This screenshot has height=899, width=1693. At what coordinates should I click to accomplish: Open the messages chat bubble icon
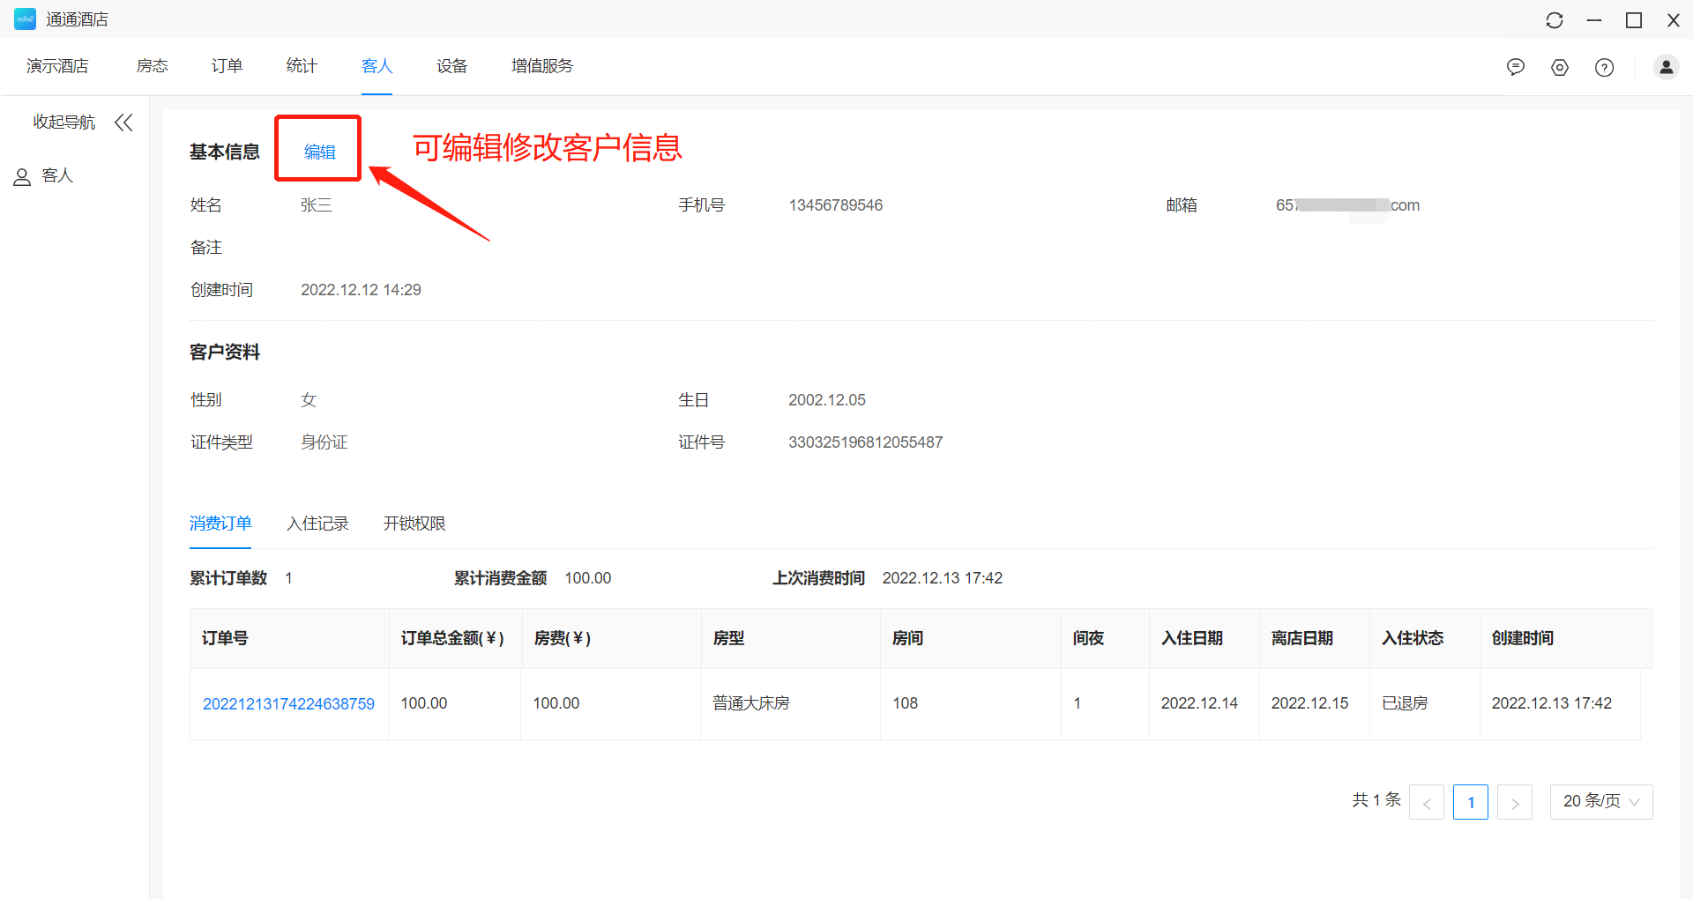pos(1515,67)
